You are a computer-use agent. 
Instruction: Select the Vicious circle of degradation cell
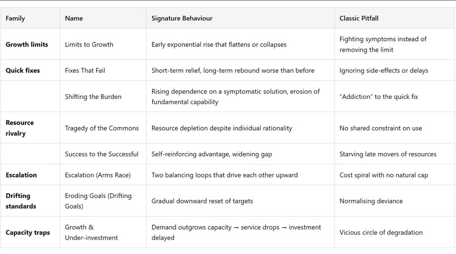coord(381,233)
